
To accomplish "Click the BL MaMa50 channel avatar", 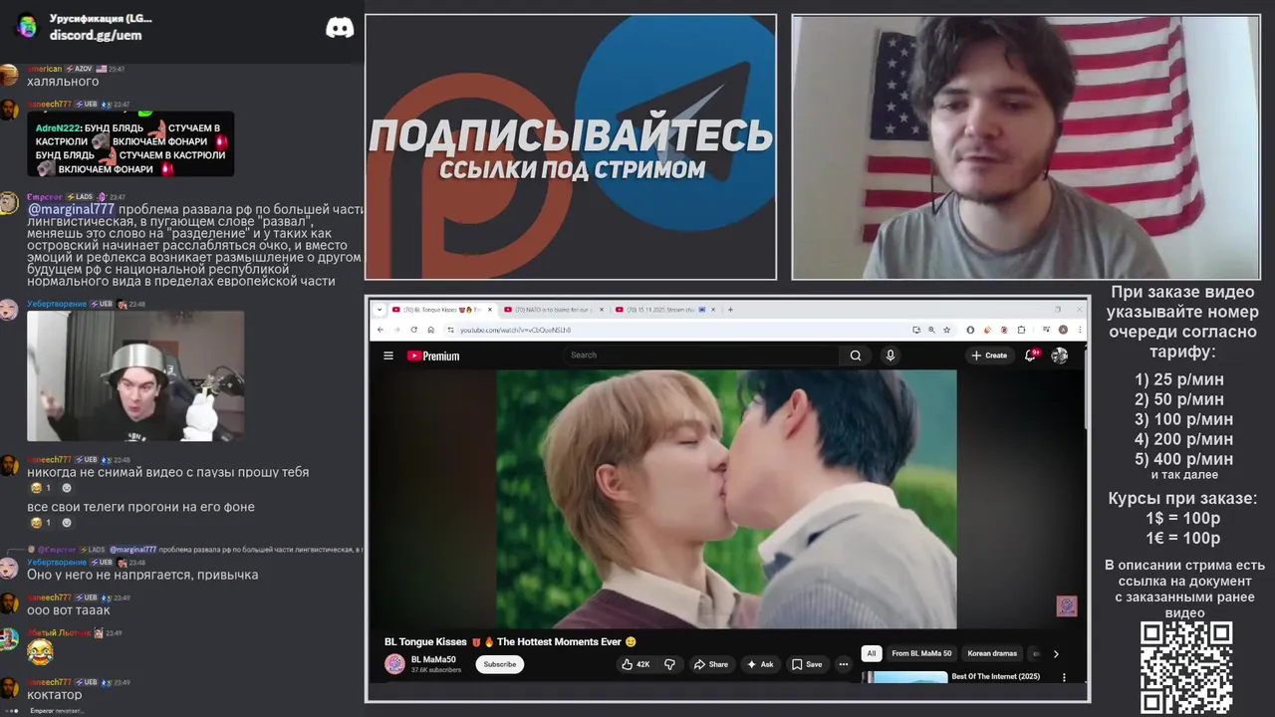I will pos(394,664).
